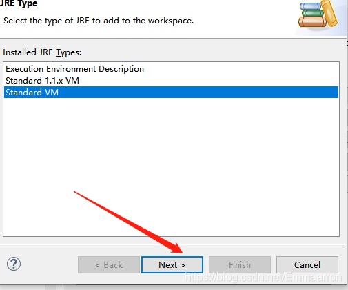Select Execution Environment Description JRE type
This screenshot has height=290, width=348.
coord(171,69)
